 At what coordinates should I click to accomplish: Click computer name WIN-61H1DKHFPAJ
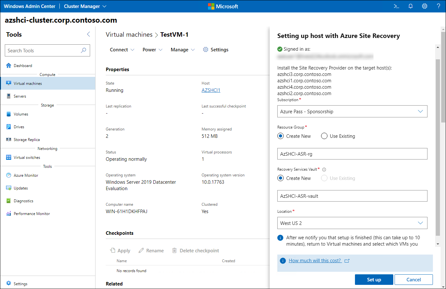(127, 211)
